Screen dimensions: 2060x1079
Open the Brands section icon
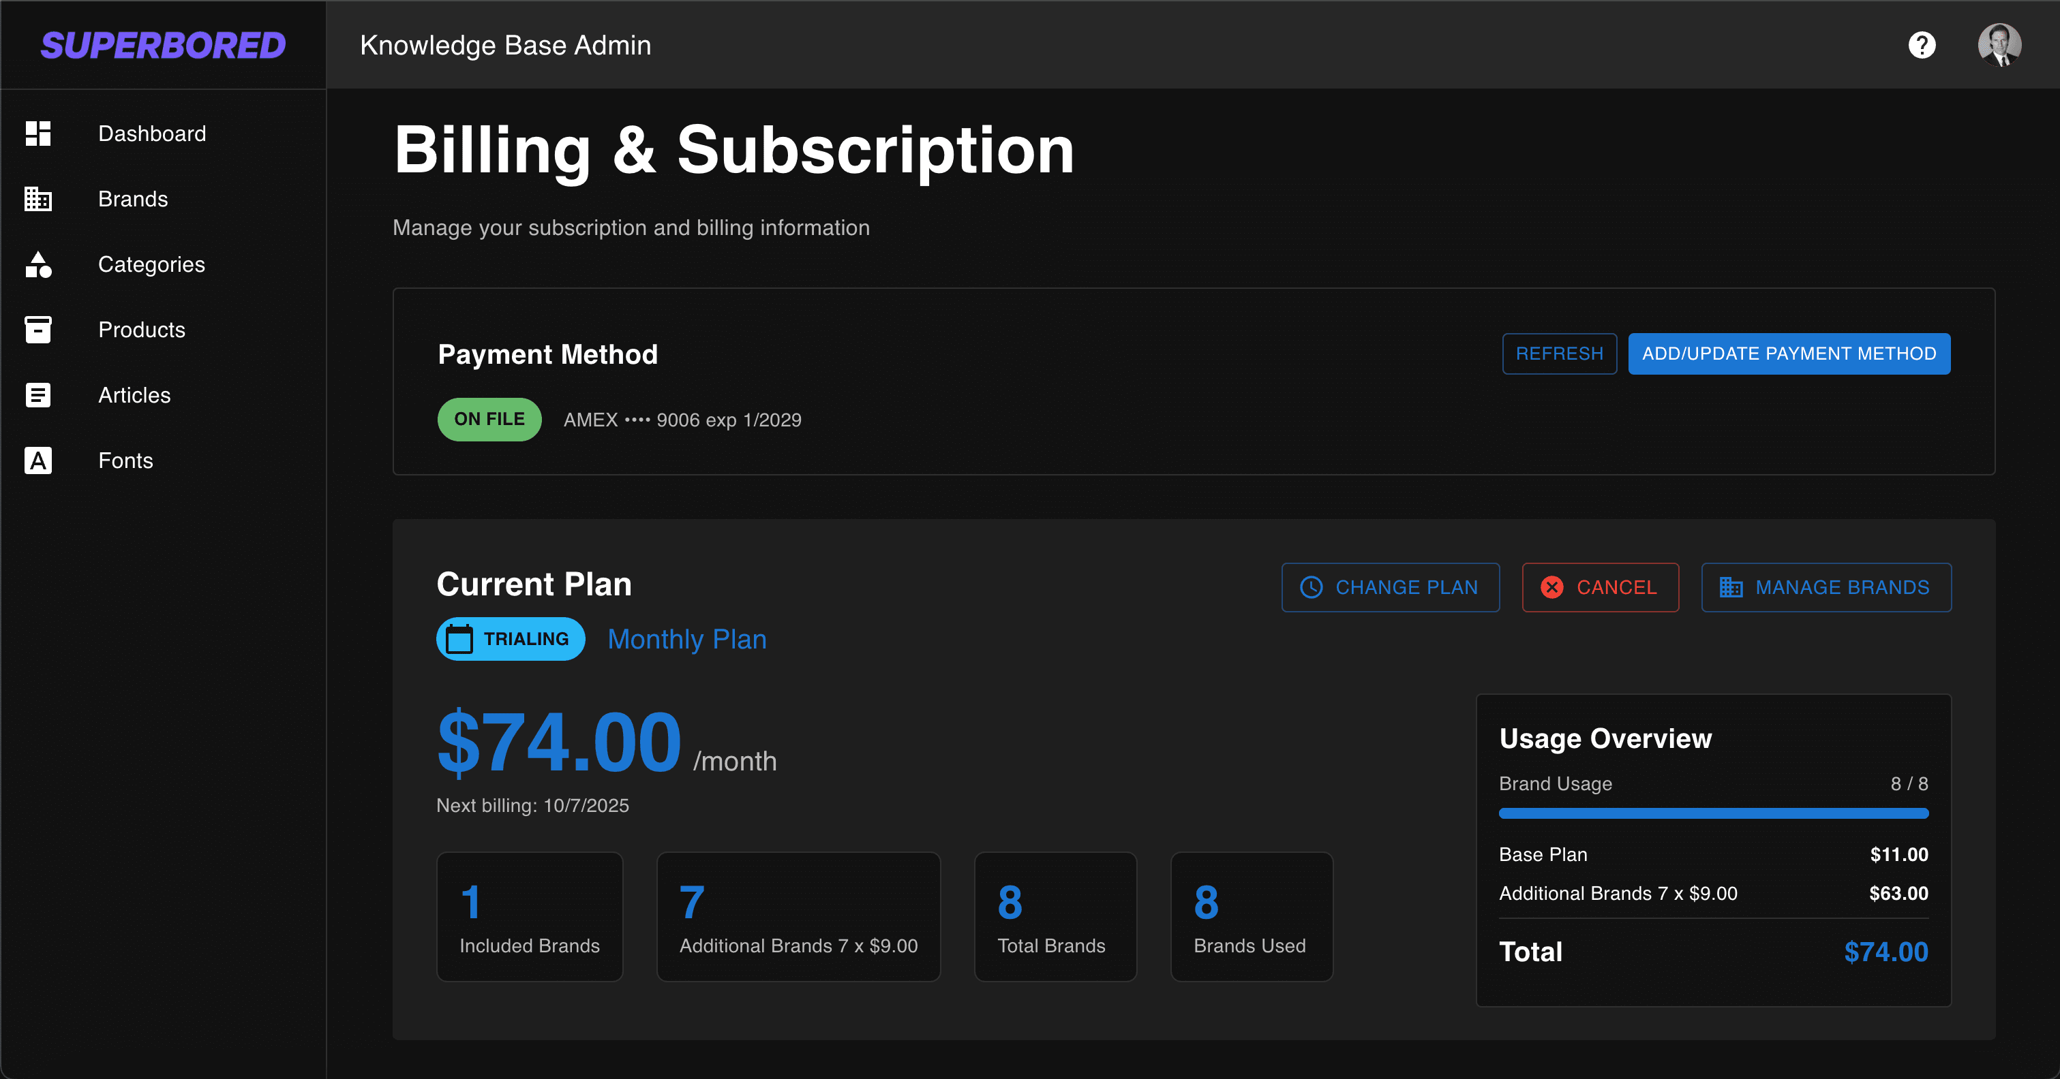click(37, 199)
